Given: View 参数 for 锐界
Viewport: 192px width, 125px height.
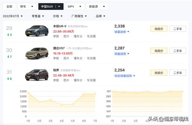Looking at the screenshot, I should click(56, 80).
